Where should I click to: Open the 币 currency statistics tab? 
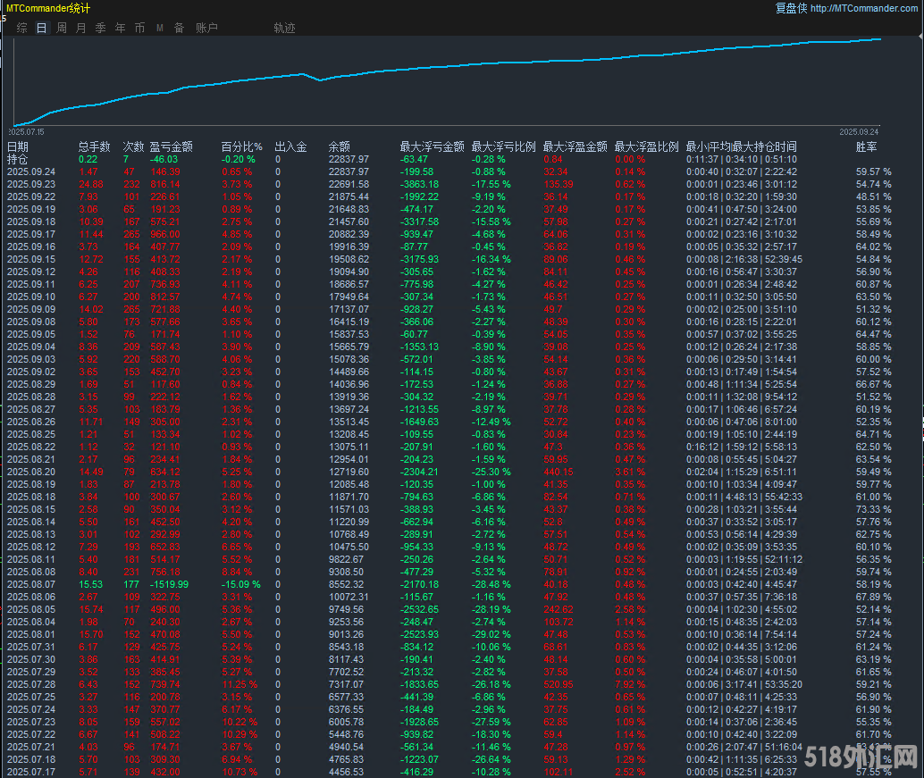(140, 28)
